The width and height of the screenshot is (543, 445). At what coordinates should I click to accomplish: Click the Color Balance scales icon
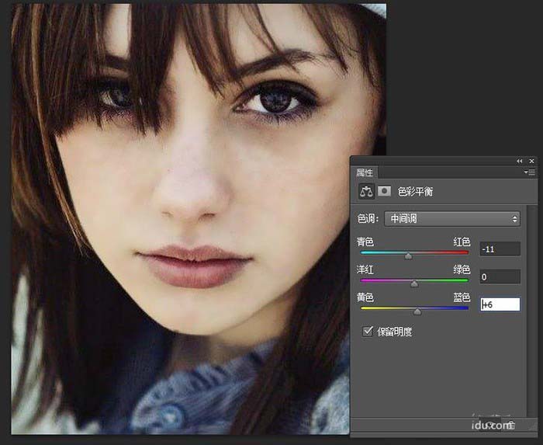tap(366, 191)
